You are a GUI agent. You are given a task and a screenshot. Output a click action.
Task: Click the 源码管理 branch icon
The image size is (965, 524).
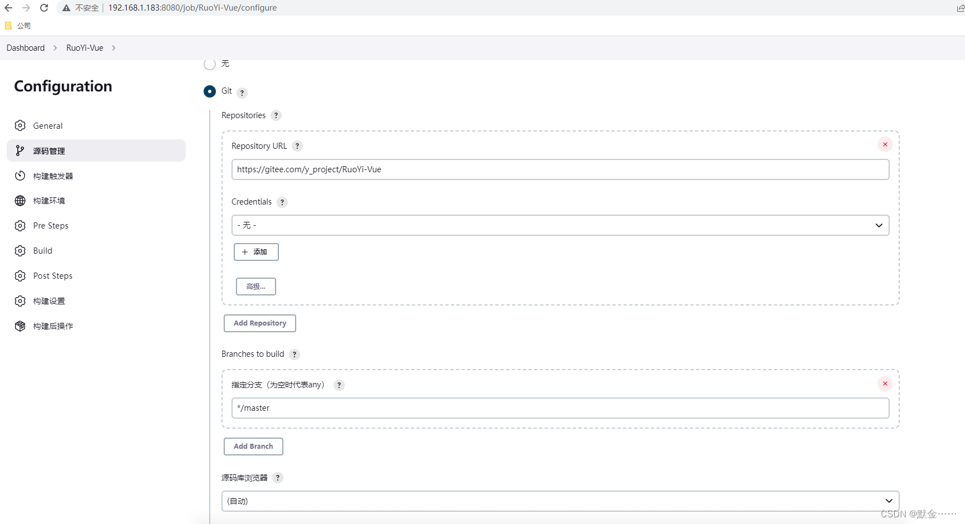(20, 151)
